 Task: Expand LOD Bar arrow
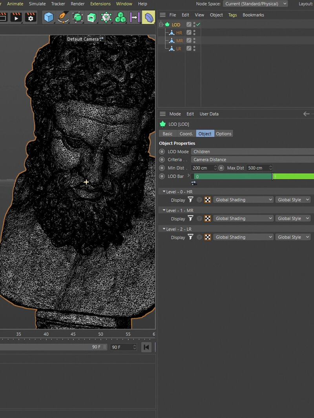tap(189, 175)
